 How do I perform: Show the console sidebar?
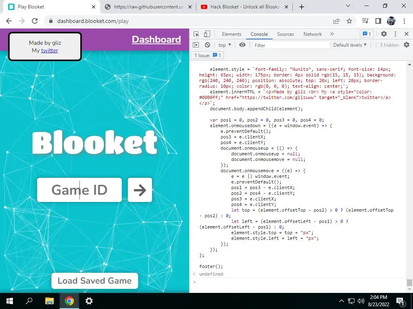pos(196,45)
